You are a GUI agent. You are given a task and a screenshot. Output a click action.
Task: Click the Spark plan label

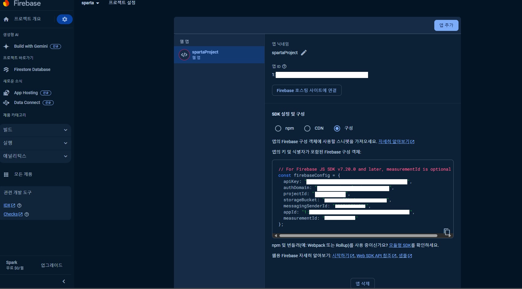(x=12, y=262)
